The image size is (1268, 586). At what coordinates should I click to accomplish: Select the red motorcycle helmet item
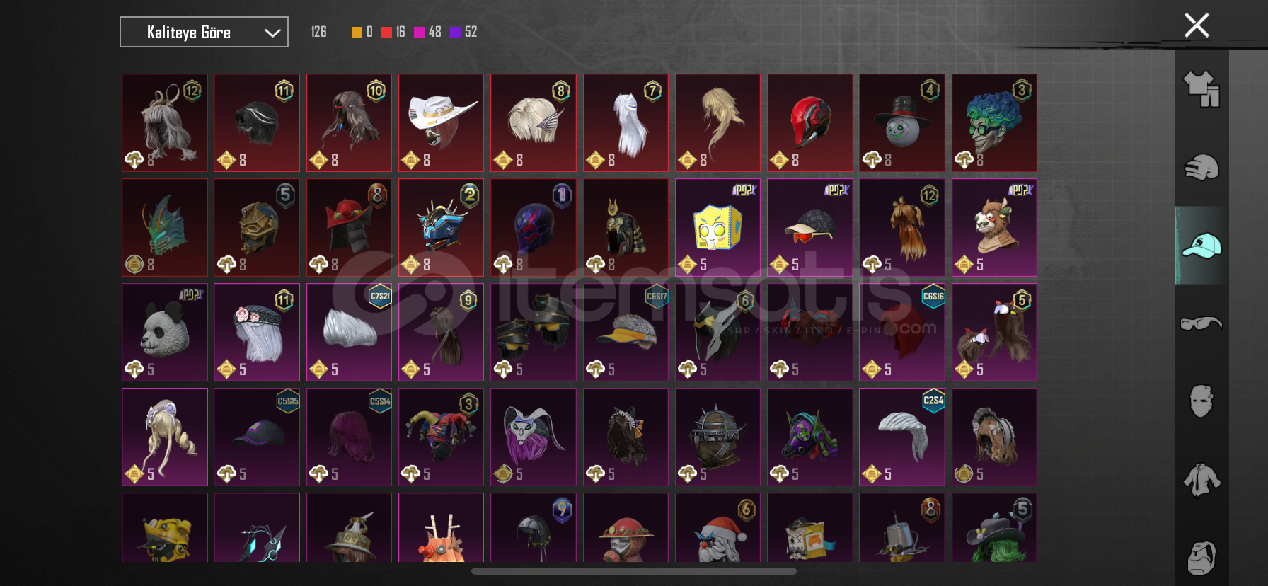[x=809, y=122]
